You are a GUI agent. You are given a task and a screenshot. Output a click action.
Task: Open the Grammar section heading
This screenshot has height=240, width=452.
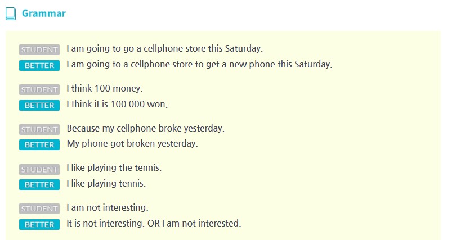tap(44, 13)
